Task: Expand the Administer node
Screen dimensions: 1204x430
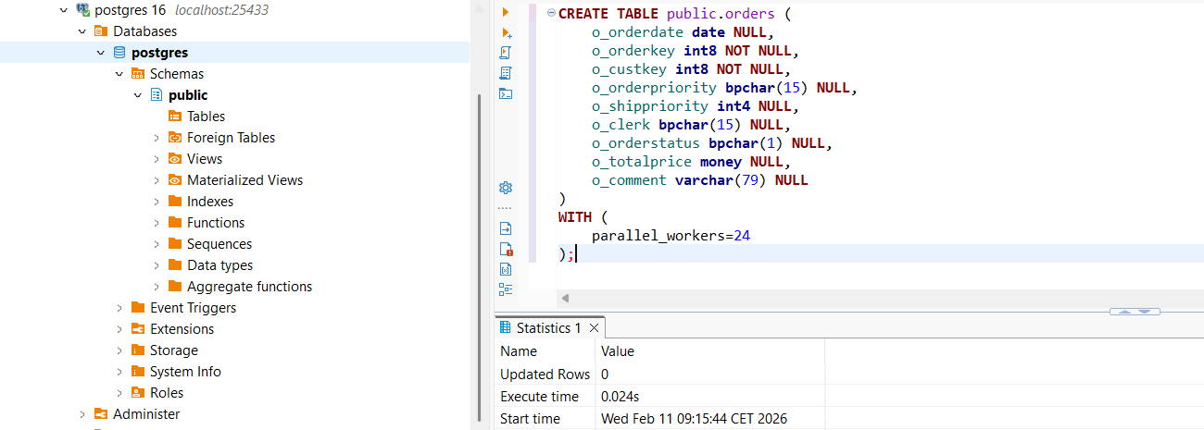Action: tap(82, 414)
